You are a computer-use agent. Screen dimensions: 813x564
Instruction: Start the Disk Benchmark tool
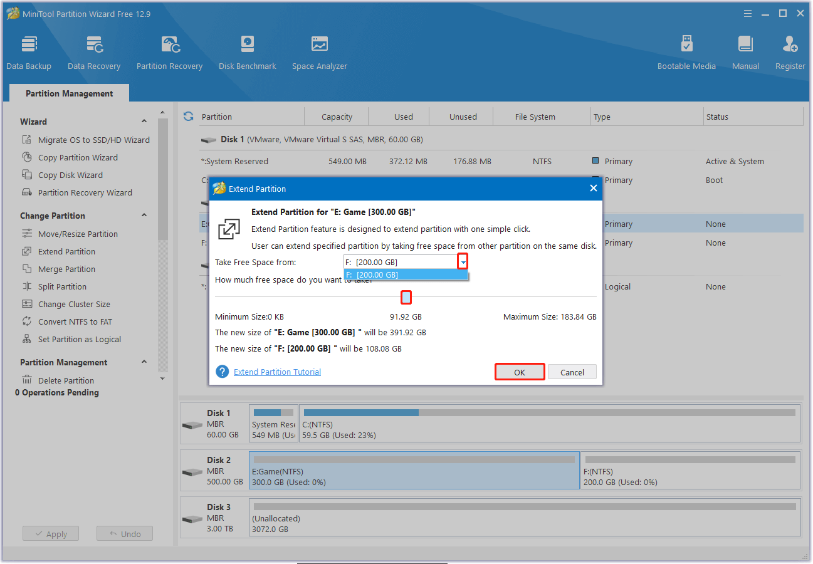pyautogui.click(x=248, y=53)
